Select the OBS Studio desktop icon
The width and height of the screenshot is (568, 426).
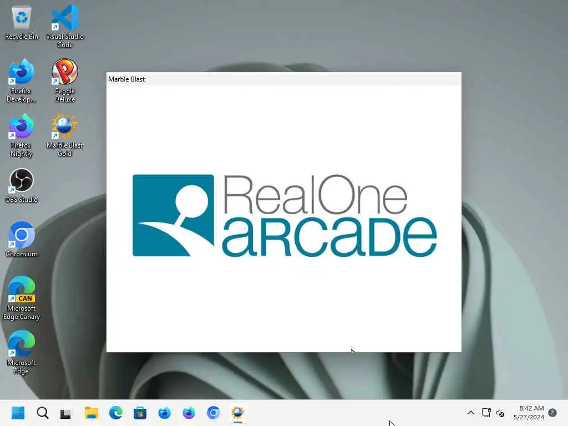[22, 185]
